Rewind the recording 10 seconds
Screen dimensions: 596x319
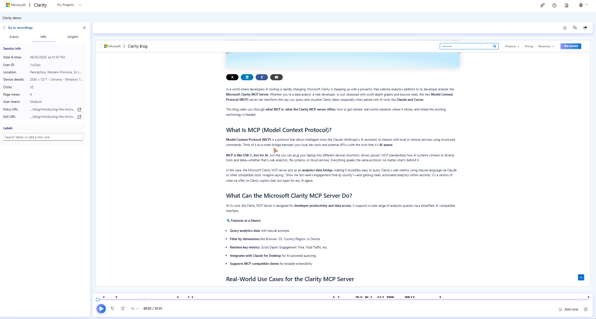coord(113,309)
